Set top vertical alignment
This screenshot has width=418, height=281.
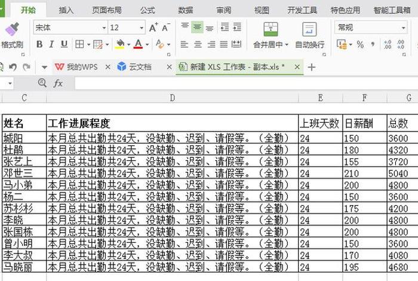pyautogui.click(x=185, y=27)
